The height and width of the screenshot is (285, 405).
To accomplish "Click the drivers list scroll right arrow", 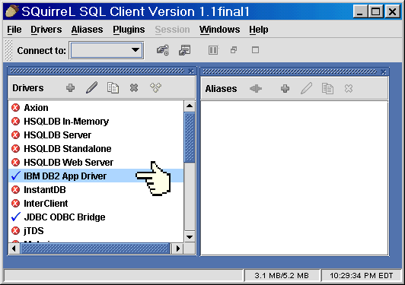I will (x=177, y=249).
